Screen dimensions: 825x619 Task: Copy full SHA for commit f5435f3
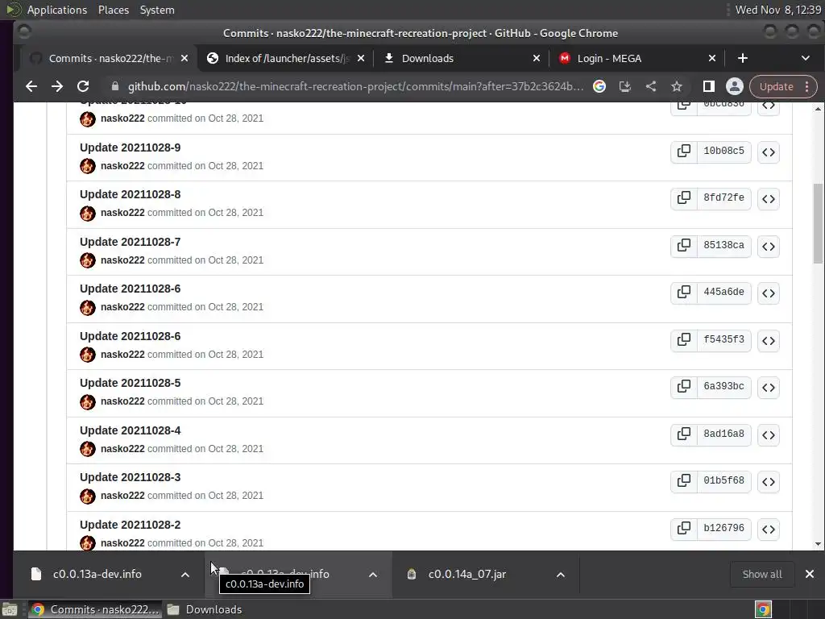point(683,339)
